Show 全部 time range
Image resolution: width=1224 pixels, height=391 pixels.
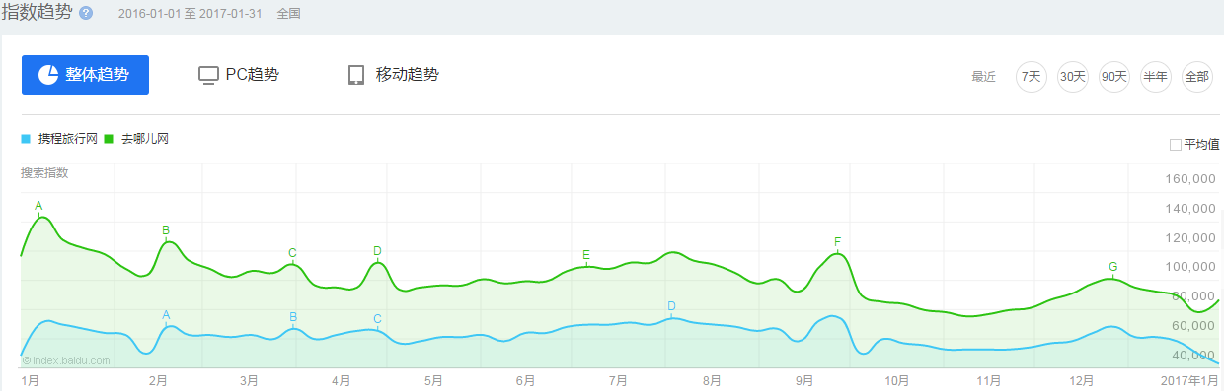coord(1196,77)
